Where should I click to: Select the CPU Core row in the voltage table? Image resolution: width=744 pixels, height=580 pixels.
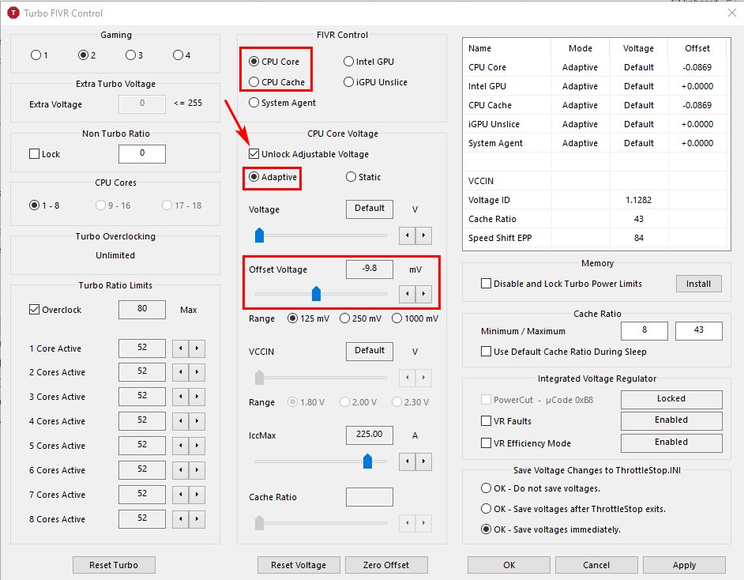pos(596,67)
